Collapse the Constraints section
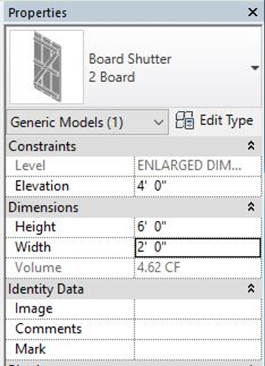 [251, 146]
